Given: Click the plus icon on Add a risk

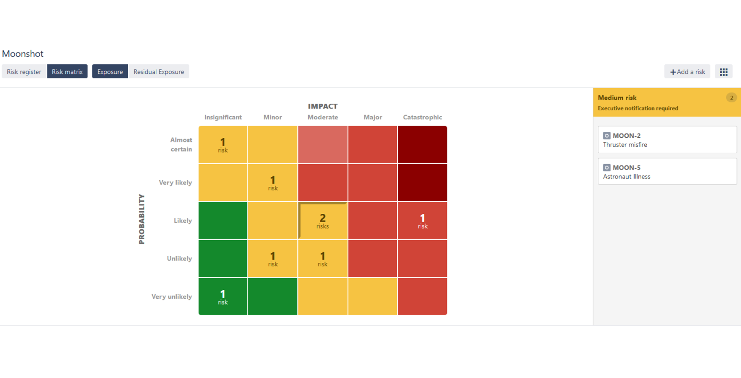Looking at the screenshot, I should pyautogui.click(x=674, y=71).
